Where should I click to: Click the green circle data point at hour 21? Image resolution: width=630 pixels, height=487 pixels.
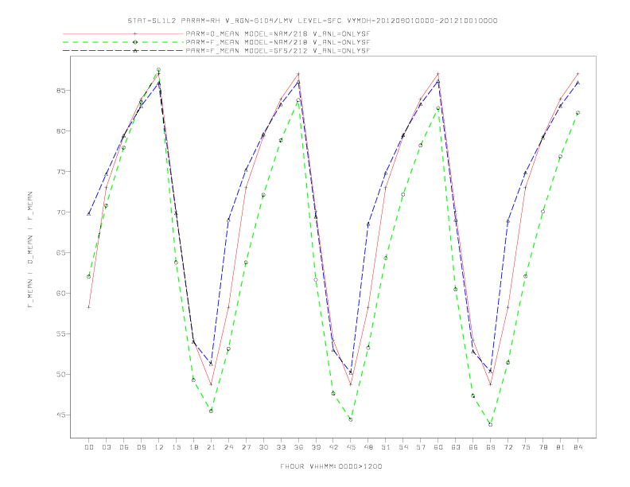(x=211, y=411)
